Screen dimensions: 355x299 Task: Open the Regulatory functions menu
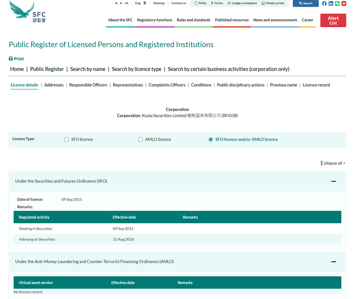tap(154, 20)
